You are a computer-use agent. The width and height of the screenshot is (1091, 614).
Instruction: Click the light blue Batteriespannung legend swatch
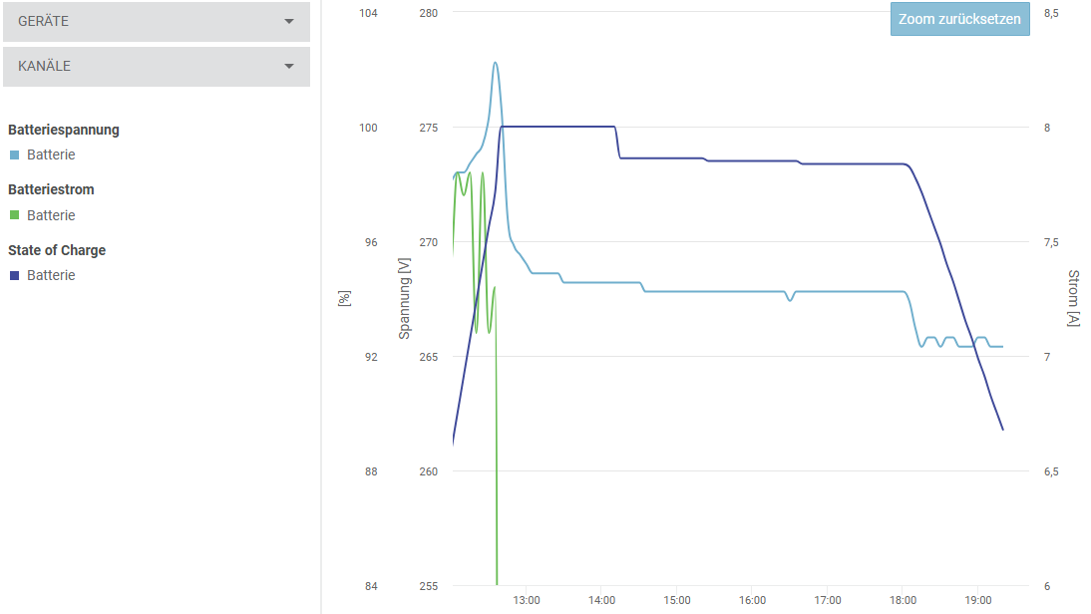click(14, 155)
